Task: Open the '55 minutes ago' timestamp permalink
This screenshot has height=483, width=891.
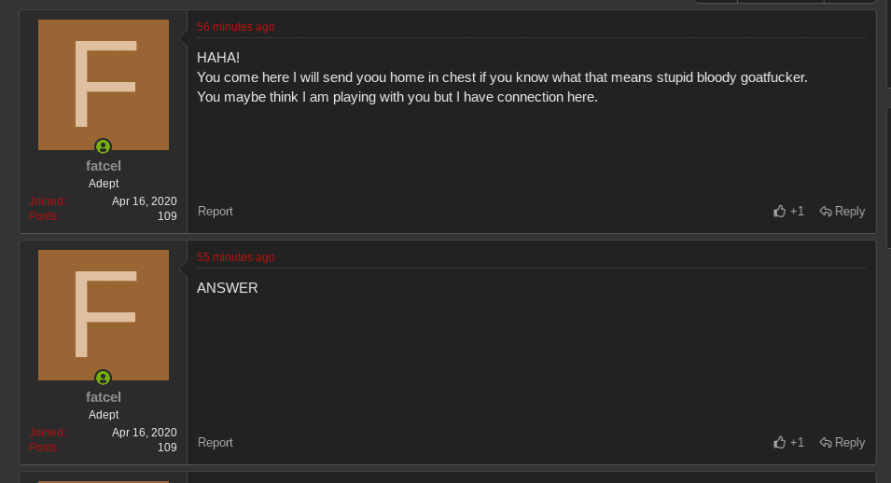Action: [x=235, y=257]
